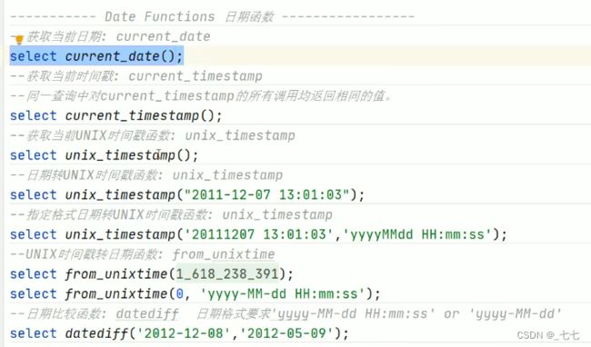Click comment line mentioning current_timestamp returns same value

pos(201,96)
